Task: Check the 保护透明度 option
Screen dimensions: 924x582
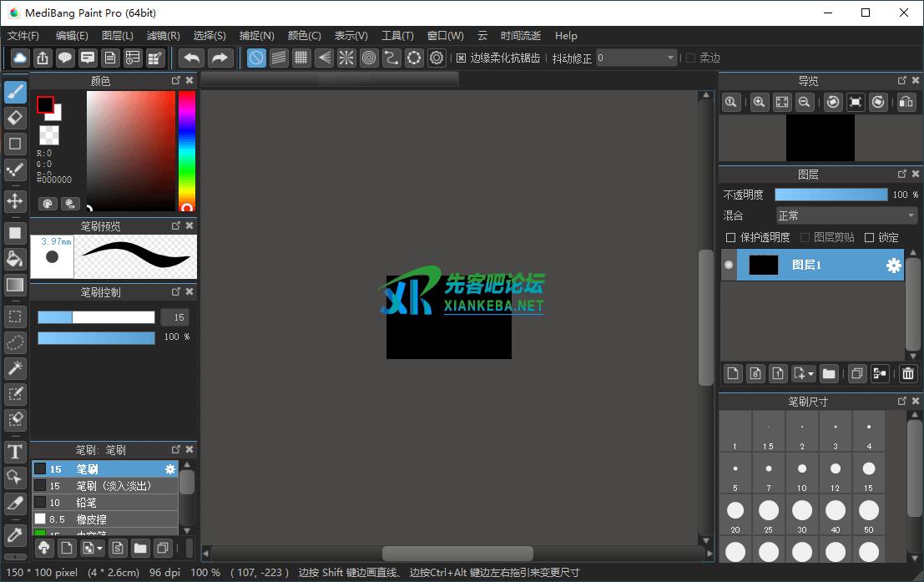Action: tap(731, 236)
